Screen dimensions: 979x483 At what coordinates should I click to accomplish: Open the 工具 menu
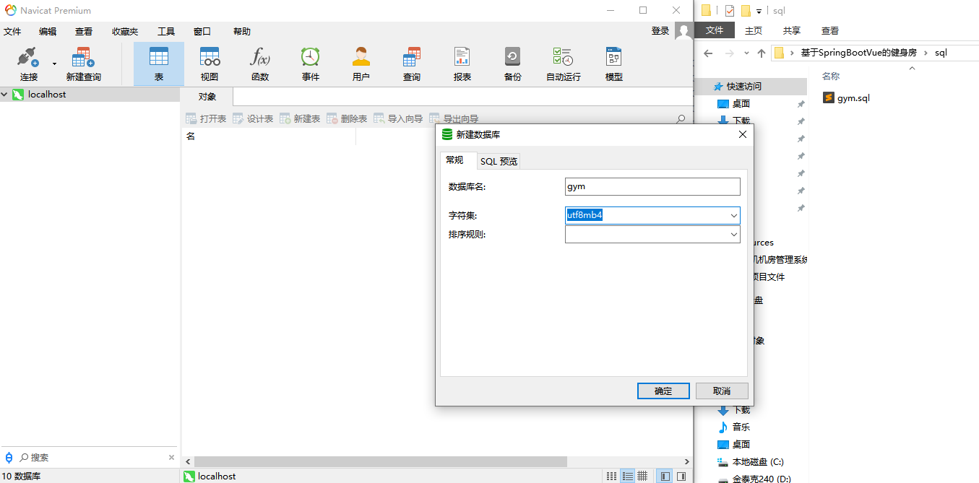coord(166,32)
